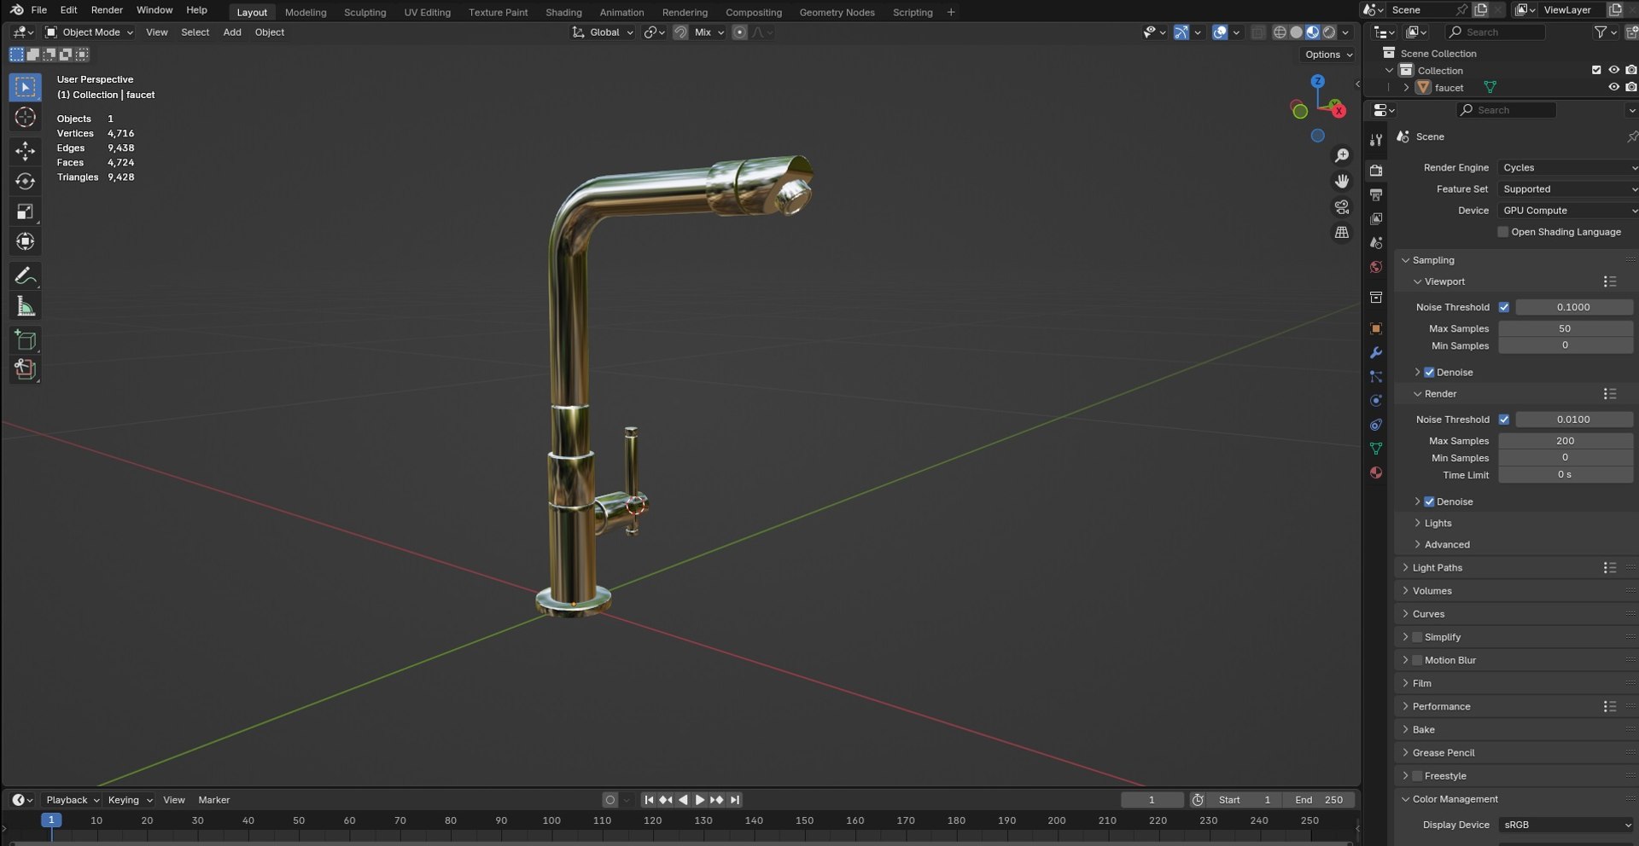1639x846 pixels.
Task: Toggle the camera view icon
Action: (1342, 207)
